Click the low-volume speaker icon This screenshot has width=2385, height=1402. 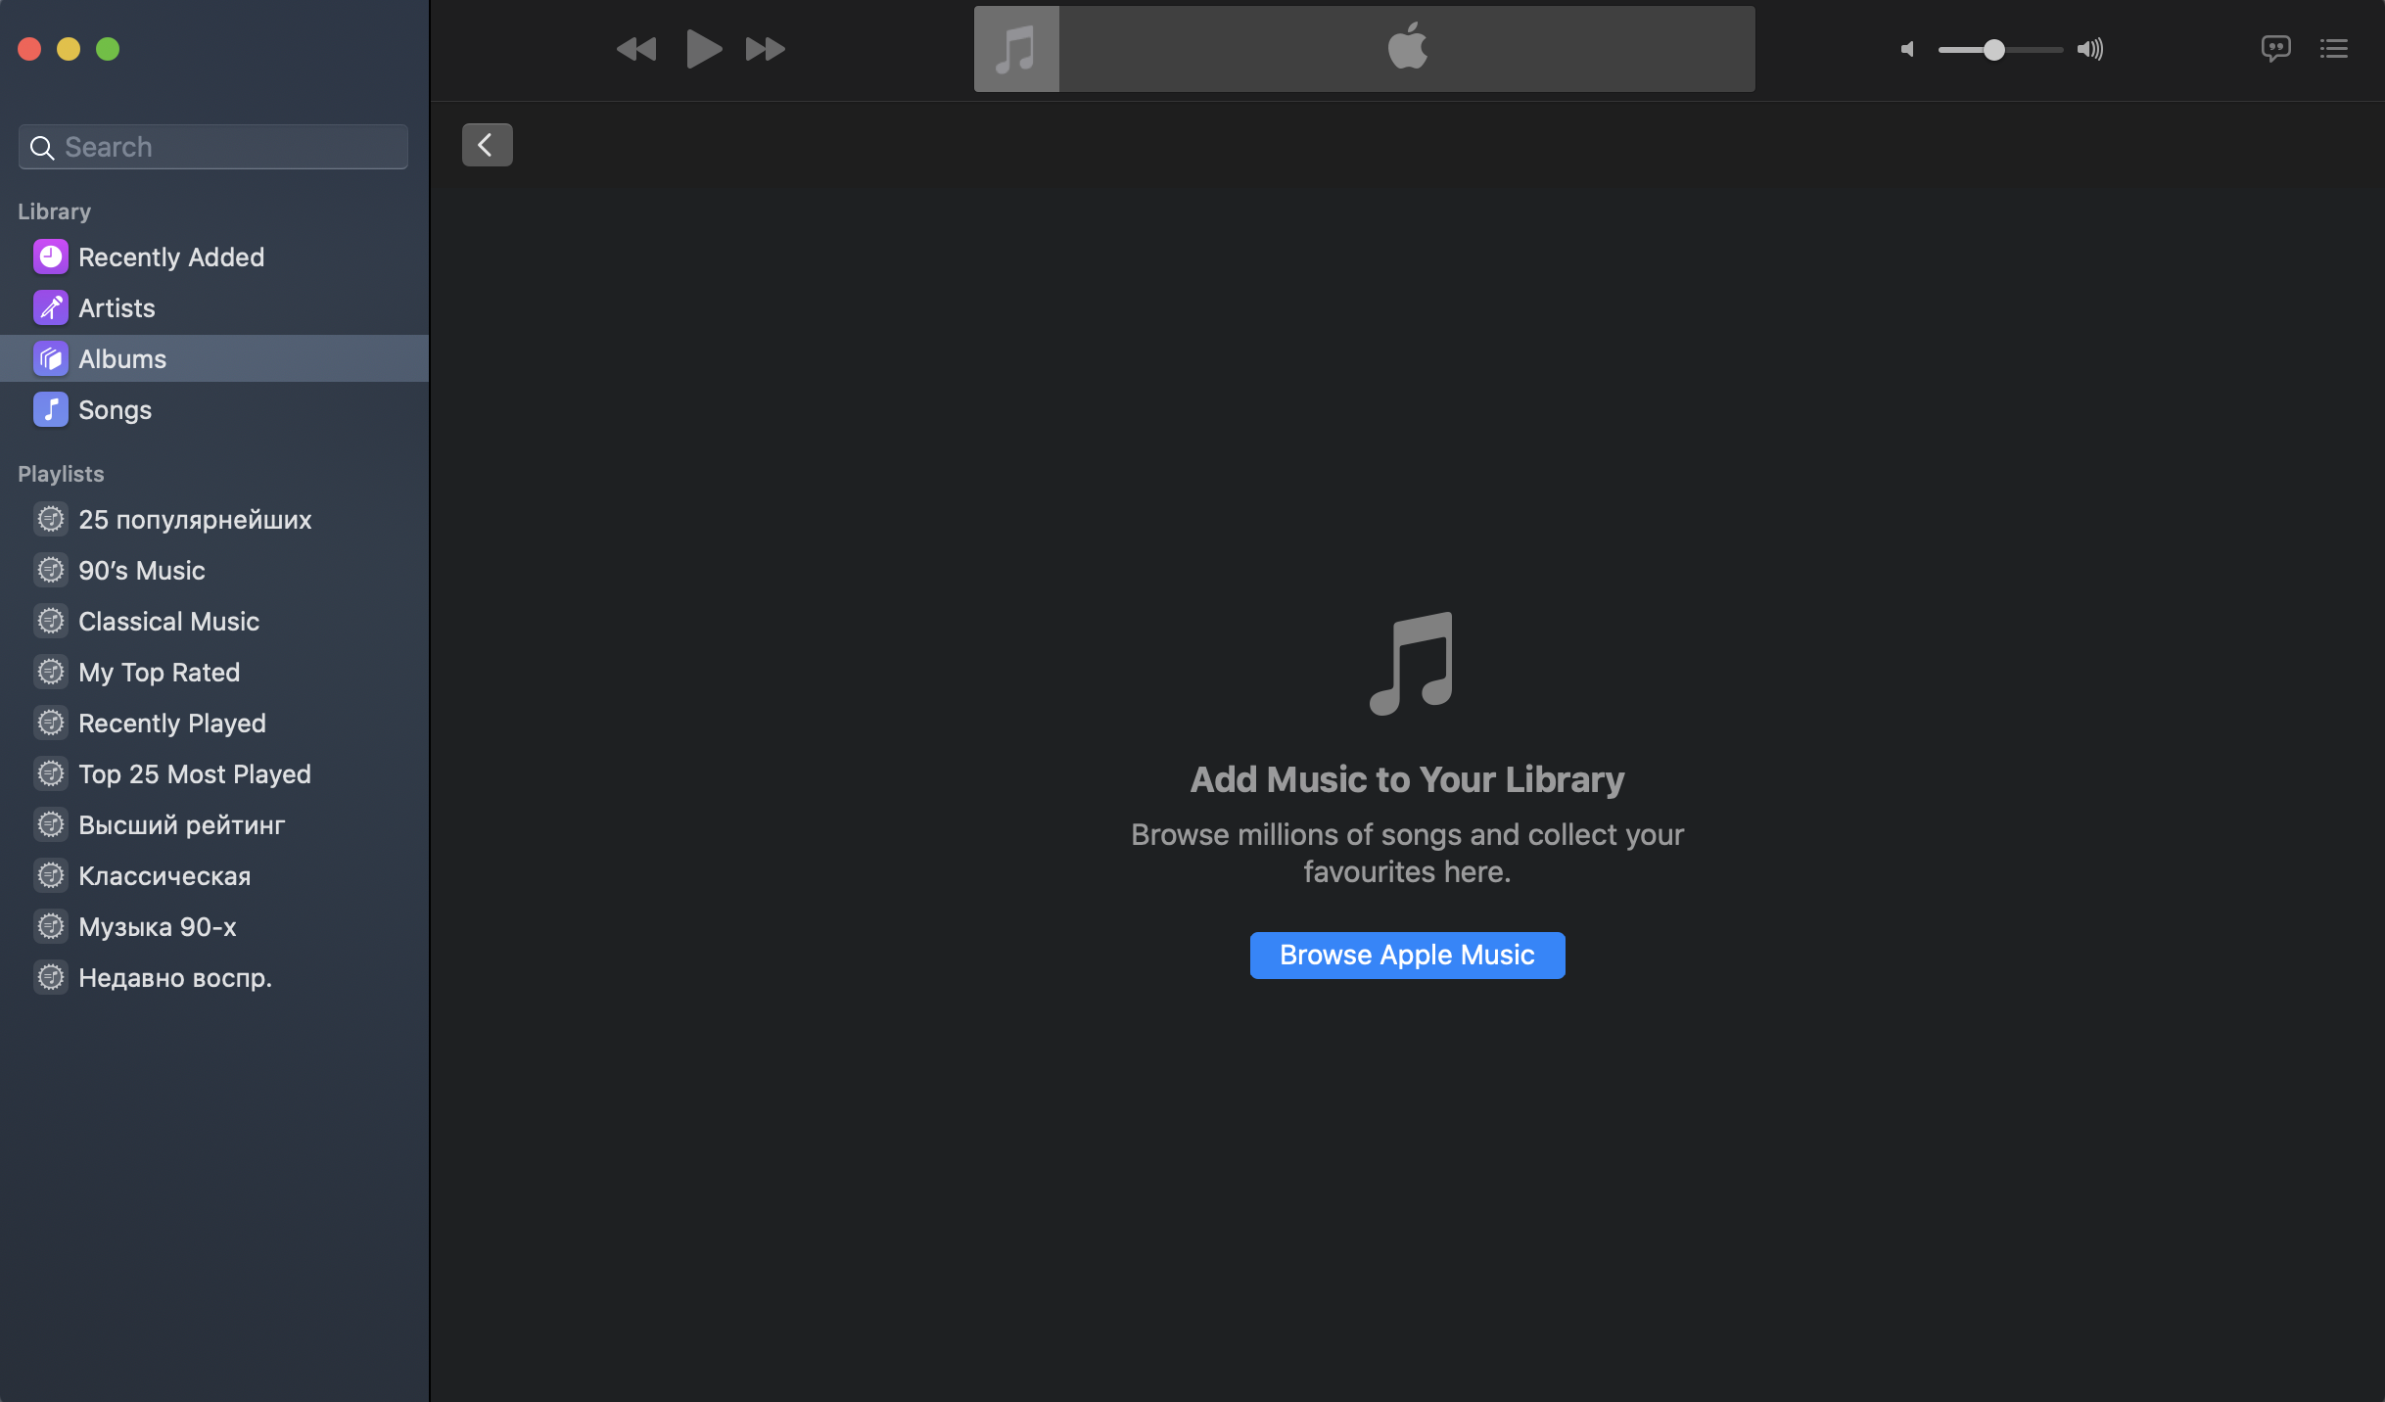tap(1907, 49)
